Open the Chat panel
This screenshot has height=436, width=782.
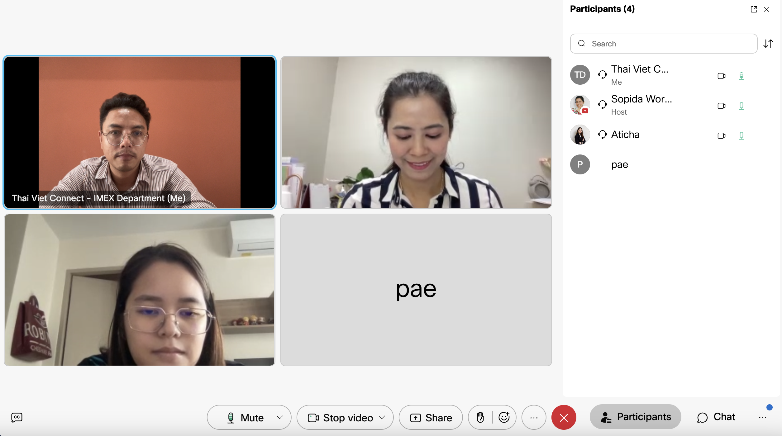pyautogui.click(x=716, y=417)
